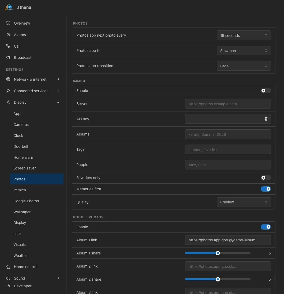The height and width of the screenshot is (294, 284).
Task: Open Photos app fit Slow pan dropdown
Action: [244, 51]
